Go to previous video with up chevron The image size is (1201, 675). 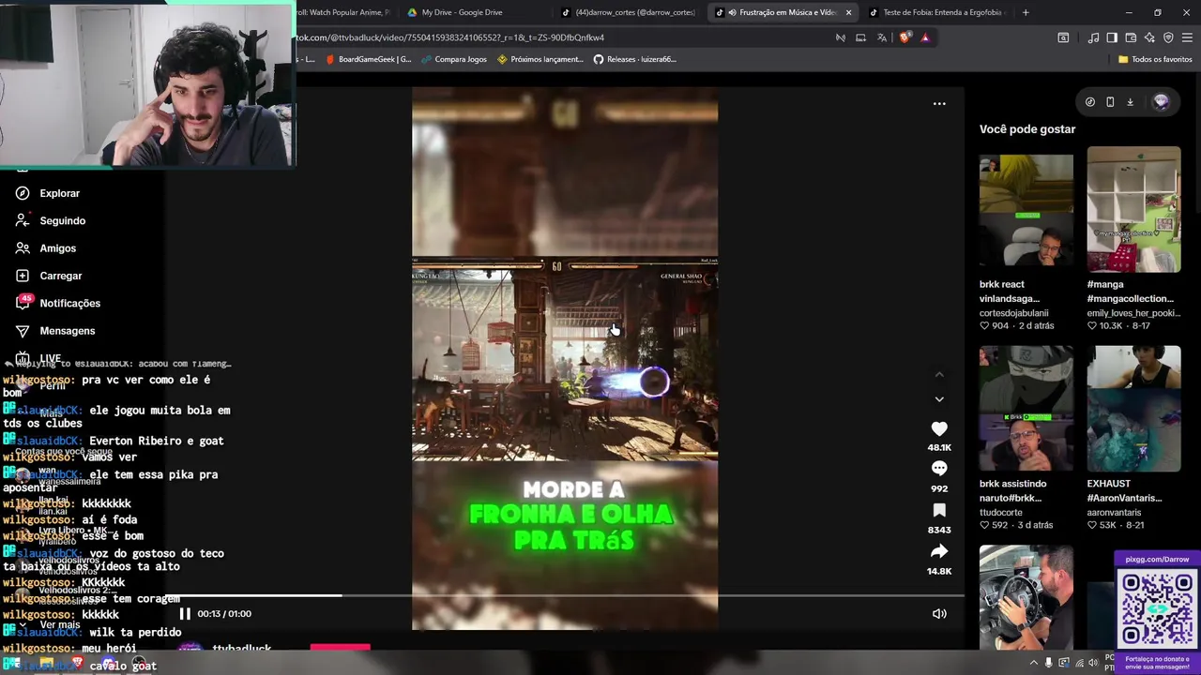(939, 375)
